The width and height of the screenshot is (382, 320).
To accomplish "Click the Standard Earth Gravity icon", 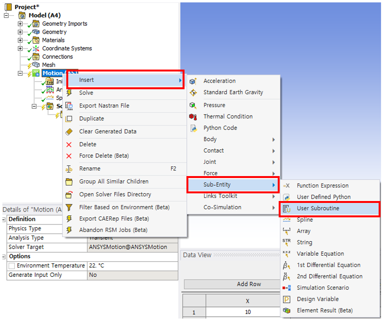I will pos(193,93).
